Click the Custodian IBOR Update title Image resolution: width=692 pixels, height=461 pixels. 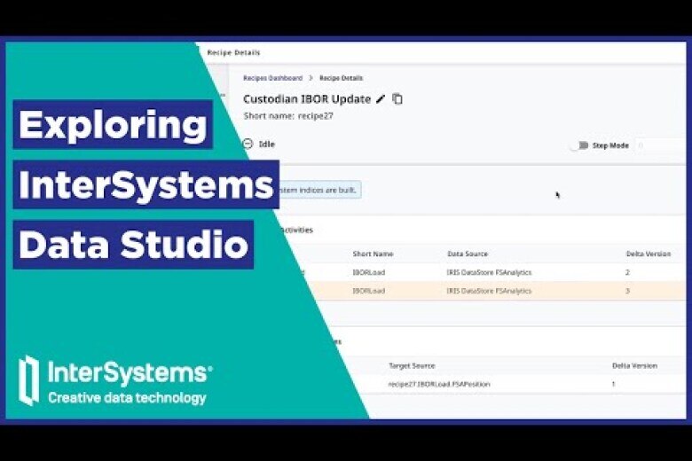[x=307, y=98]
